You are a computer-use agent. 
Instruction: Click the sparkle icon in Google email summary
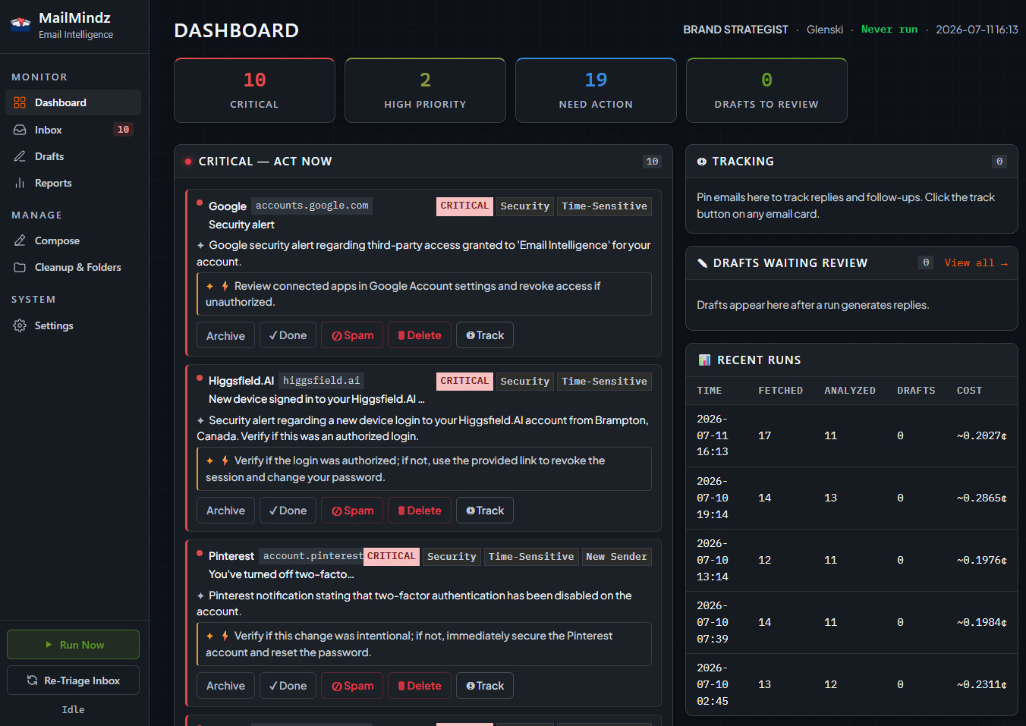pos(200,245)
